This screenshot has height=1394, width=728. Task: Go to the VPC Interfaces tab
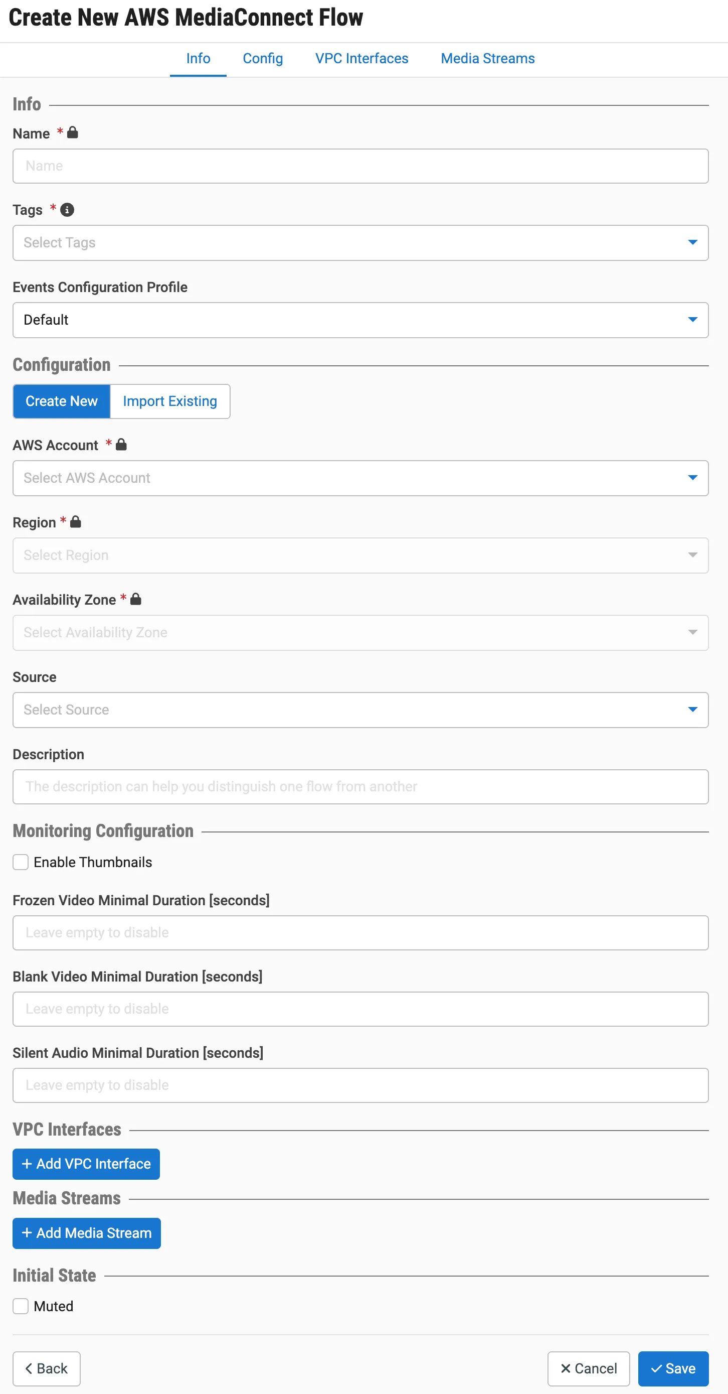362,58
